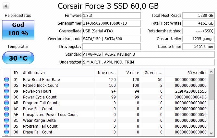Click status orb beside Power-on Hours

pyautogui.click(x=6, y=91)
